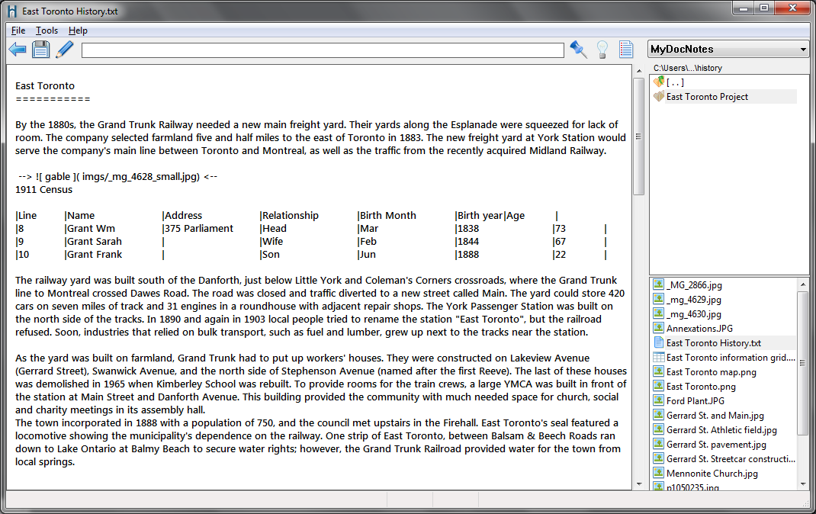Screen dimensions: 816x514
Task: Click the 1911 Census line in editor
Action: tap(43, 189)
